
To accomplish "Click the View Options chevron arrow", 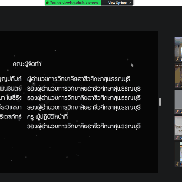I will click(x=130, y=3).
